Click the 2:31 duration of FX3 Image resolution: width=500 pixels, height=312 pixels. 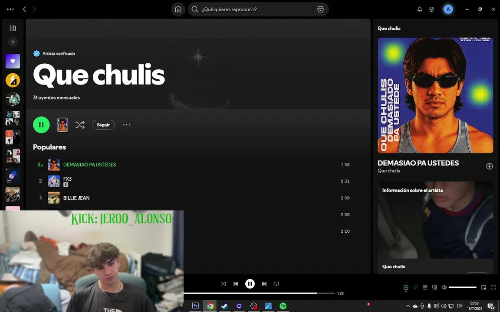[345, 181]
